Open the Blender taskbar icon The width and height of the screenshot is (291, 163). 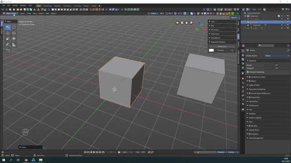(26, 160)
